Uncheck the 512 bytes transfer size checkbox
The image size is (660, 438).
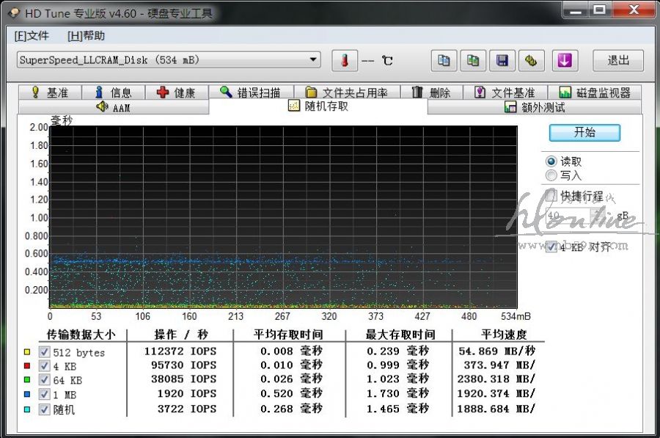click(x=45, y=352)
